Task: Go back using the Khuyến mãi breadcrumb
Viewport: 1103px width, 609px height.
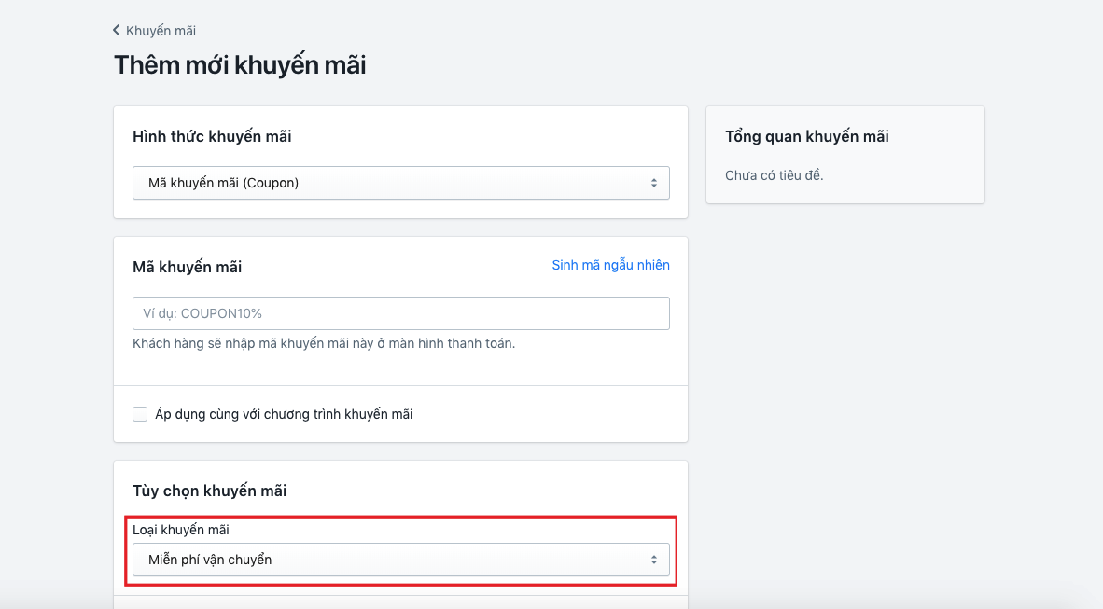Action: pos(153,30)
